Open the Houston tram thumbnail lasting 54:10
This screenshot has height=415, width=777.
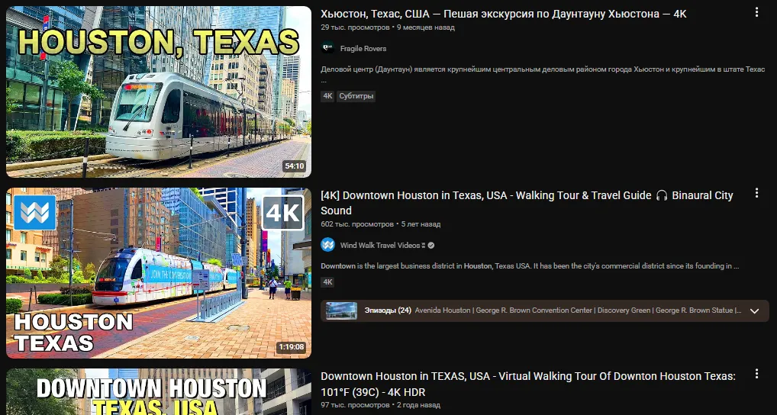(x=159, y=92)
